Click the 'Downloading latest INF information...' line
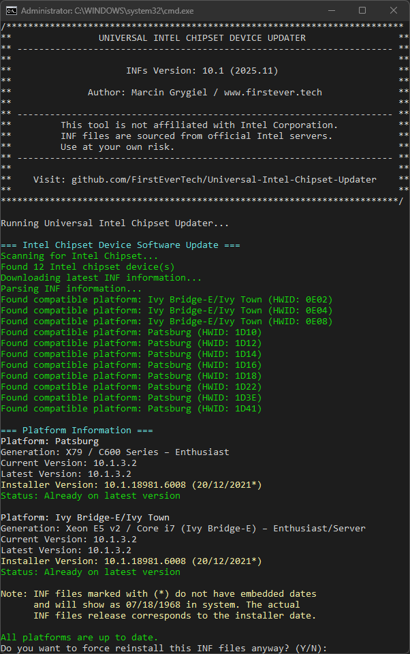Screen dimensions: 410x654 coord(101,277)
